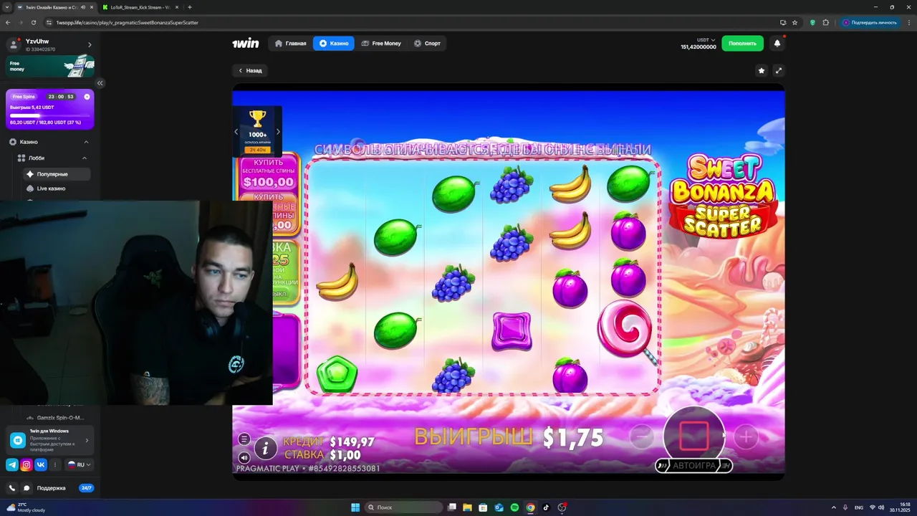View site information icon in address bar
The width and height of the screenshot is (917, 516).
point(50,22)
